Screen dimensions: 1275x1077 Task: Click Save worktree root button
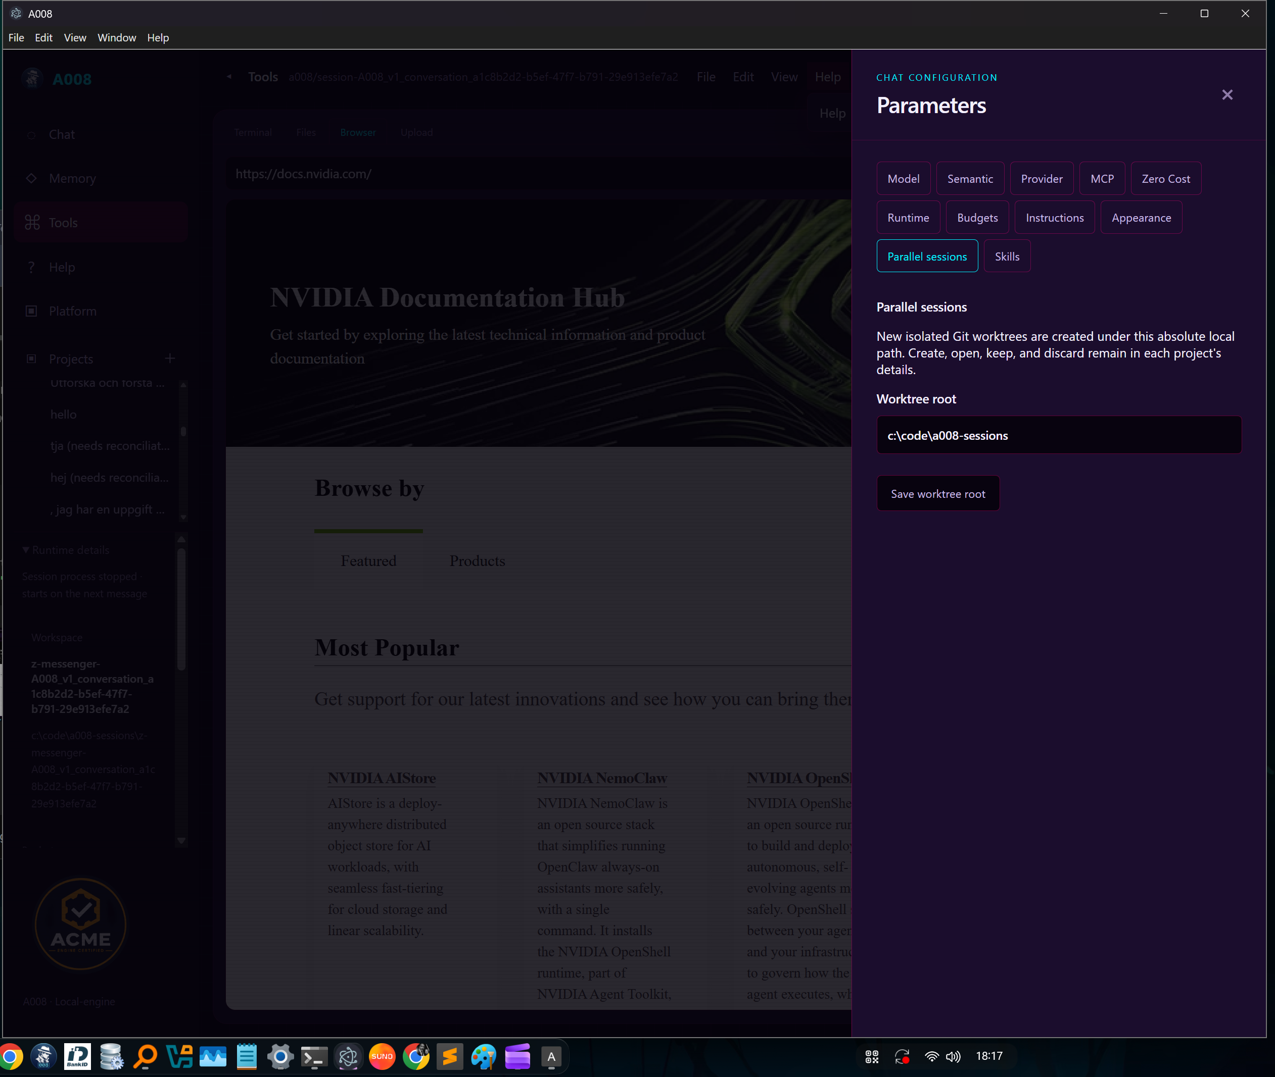937,493
